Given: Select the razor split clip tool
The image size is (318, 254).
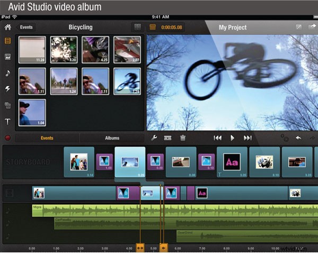Looking at the screenshot, I should (167, 138).
